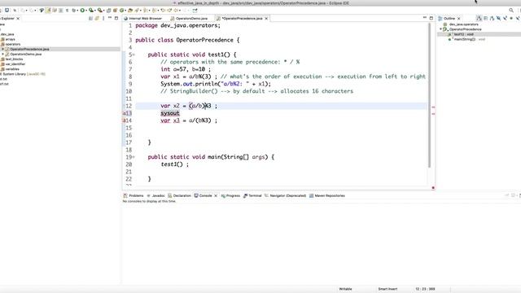Open the Declaration tab

pyautogui.click(x=179, y=195)
